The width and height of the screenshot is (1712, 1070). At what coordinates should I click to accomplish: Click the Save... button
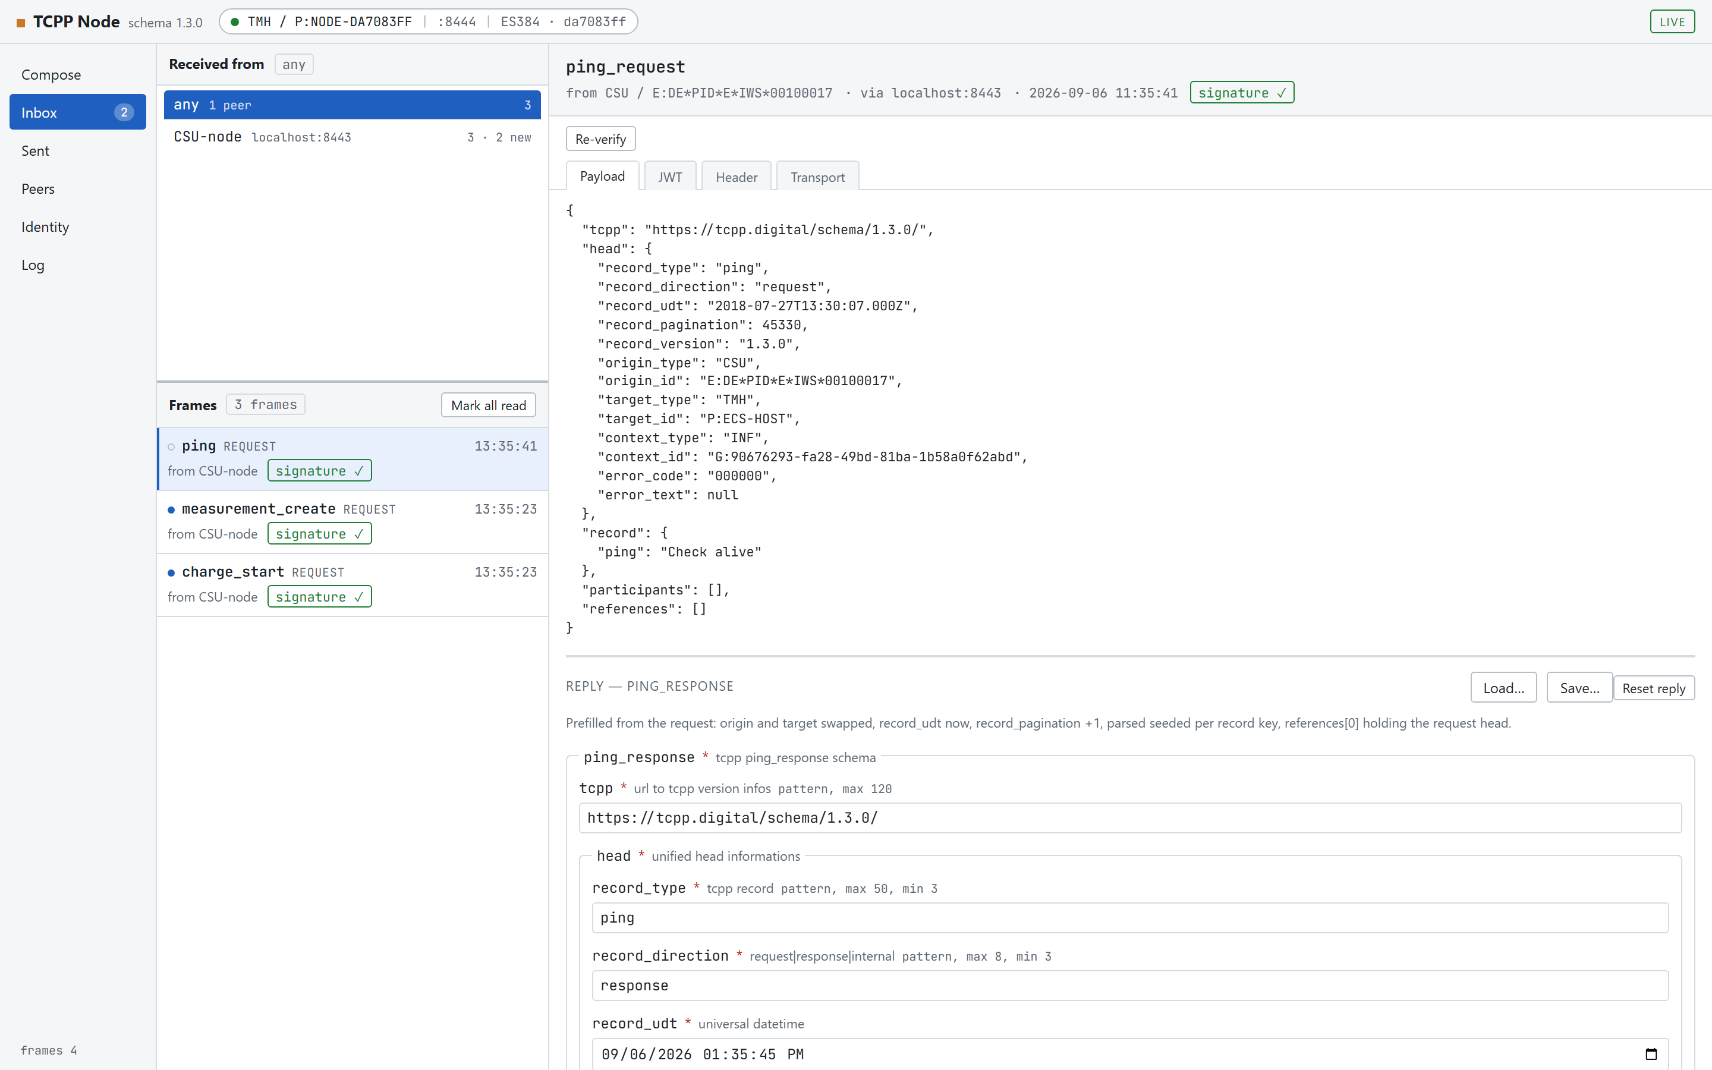[x=1579, y=687]
